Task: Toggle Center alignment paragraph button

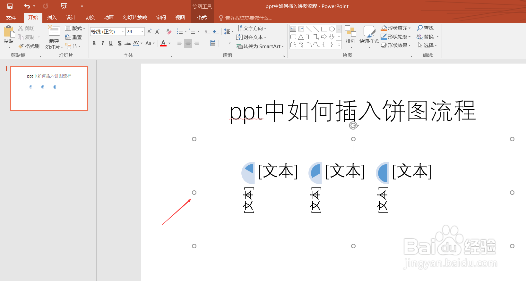Action: 188,43
